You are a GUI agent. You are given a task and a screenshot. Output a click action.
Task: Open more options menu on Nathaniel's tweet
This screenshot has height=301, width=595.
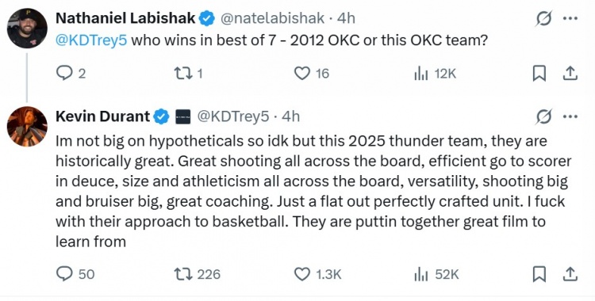pos(570,18)
